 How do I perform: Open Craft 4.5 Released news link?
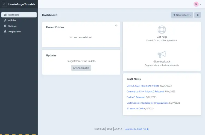point(136,97)
